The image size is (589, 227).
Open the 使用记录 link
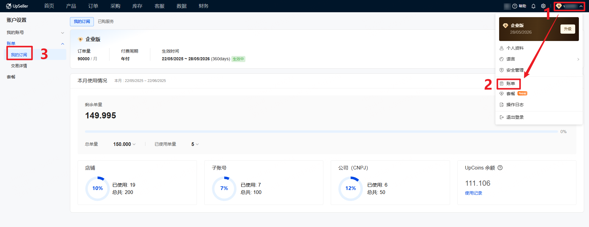(473, 193)
